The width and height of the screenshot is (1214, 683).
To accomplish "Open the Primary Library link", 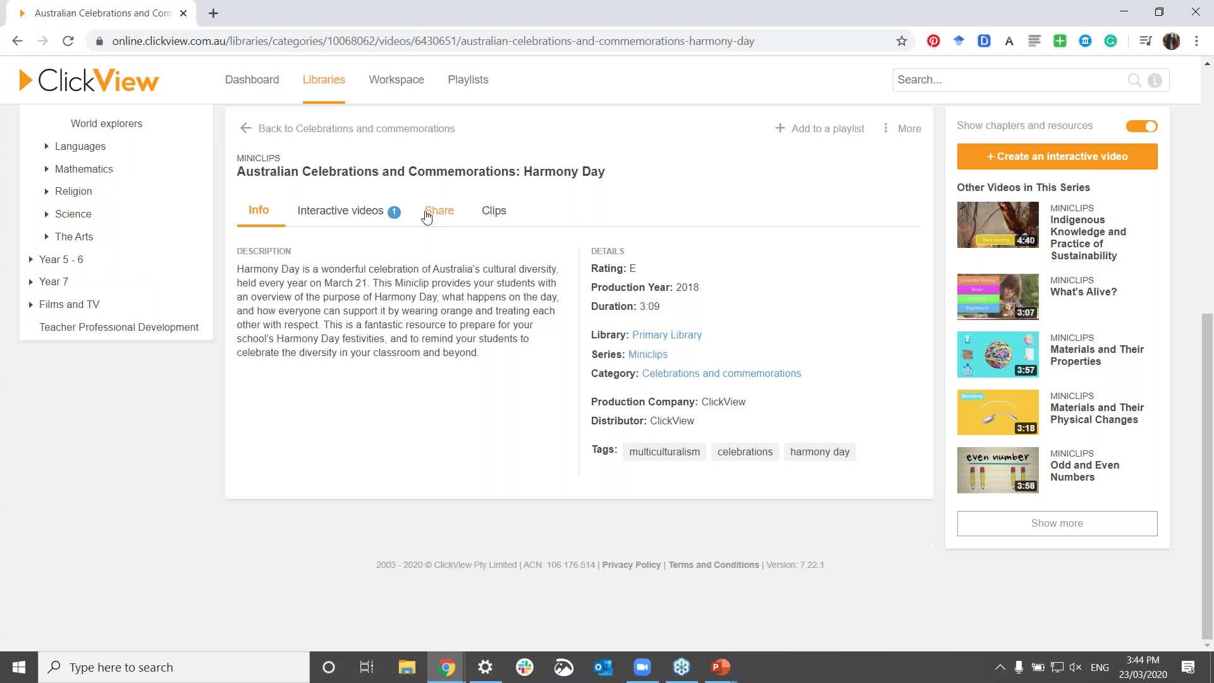I will 667,335.
